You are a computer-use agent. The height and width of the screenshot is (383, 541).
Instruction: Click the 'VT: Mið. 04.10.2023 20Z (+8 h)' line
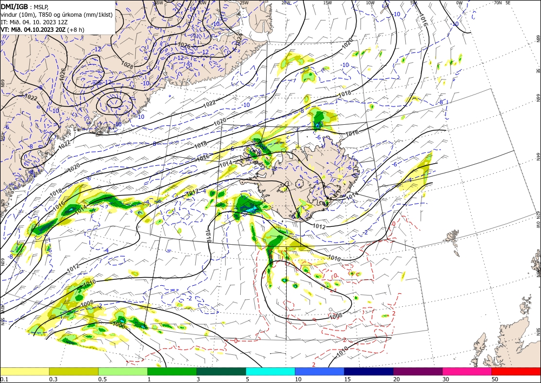[42, 30]
